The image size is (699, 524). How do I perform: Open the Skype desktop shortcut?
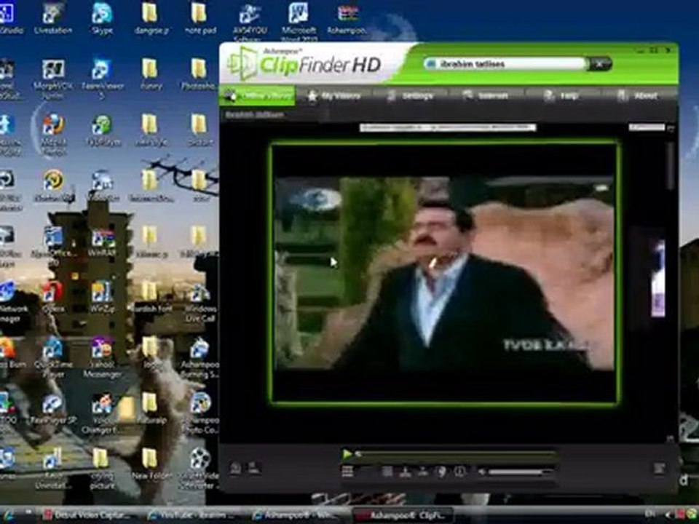(102, 18)
